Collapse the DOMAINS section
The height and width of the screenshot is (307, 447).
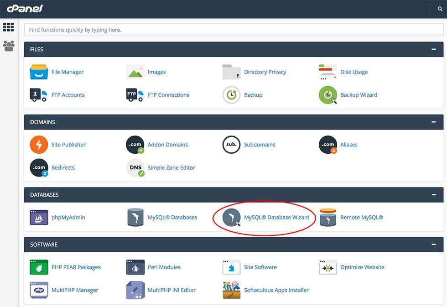click(434, 122)
